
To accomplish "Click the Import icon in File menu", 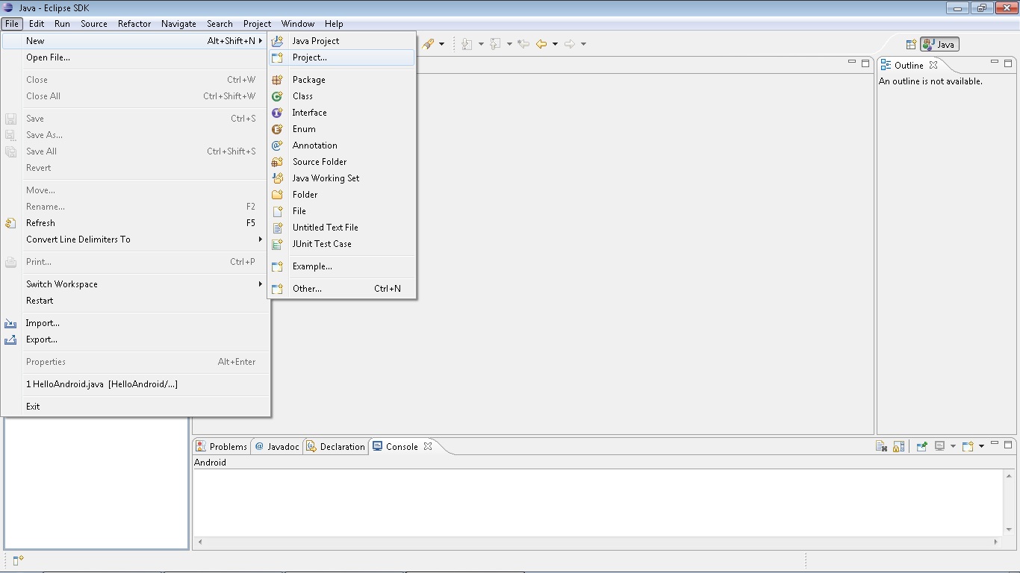I will click(x=10, y=323).
